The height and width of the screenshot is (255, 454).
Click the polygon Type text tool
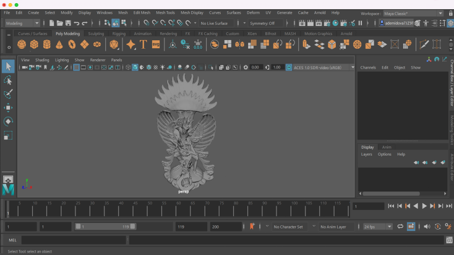click(x=143, y=44)
